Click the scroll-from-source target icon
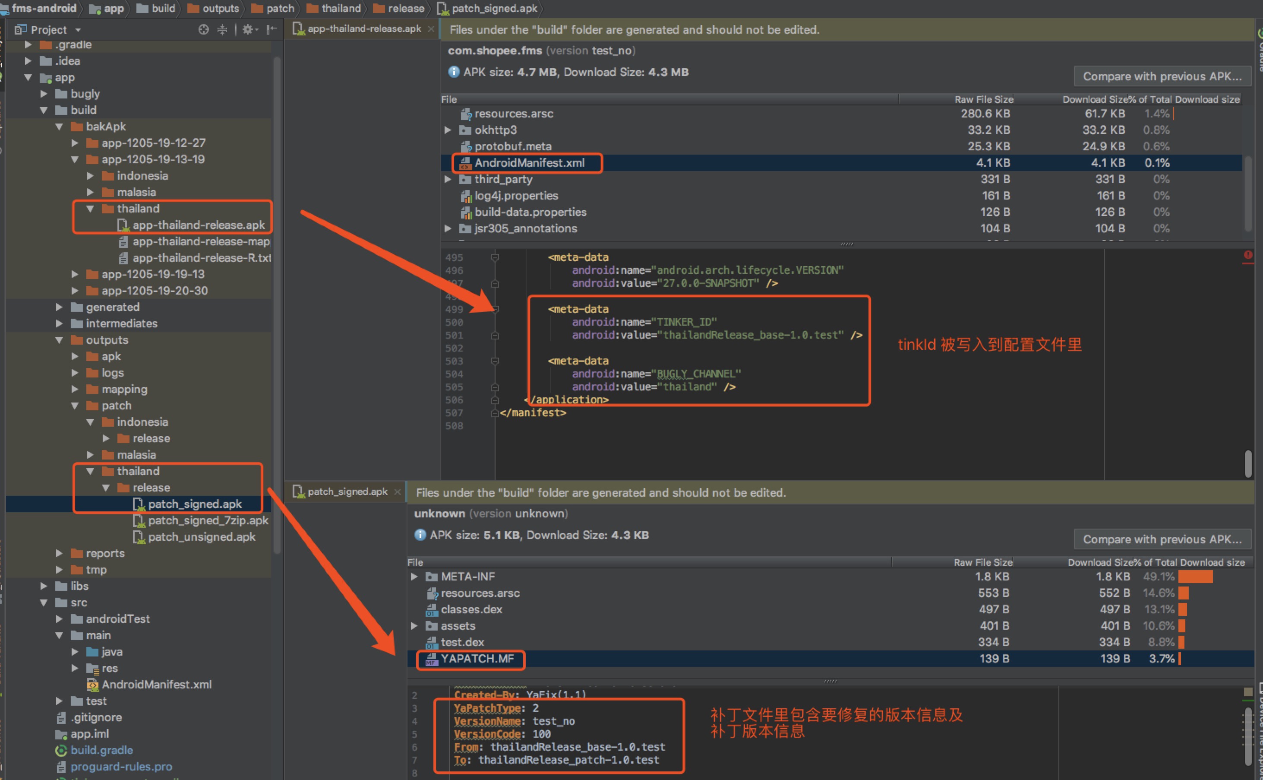 [x=204, y=29]
